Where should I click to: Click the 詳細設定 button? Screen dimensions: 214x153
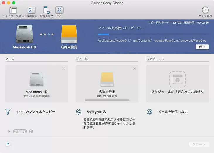coord(20,131)
